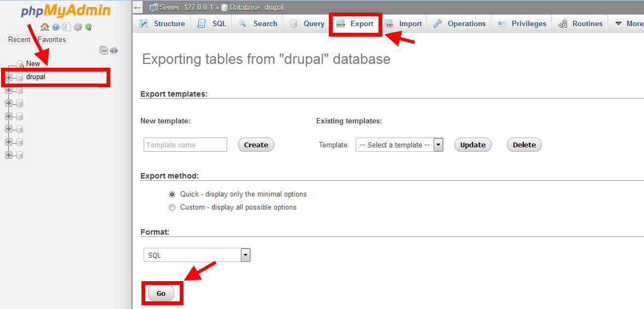Open the Operations tab

coord(459,23)
